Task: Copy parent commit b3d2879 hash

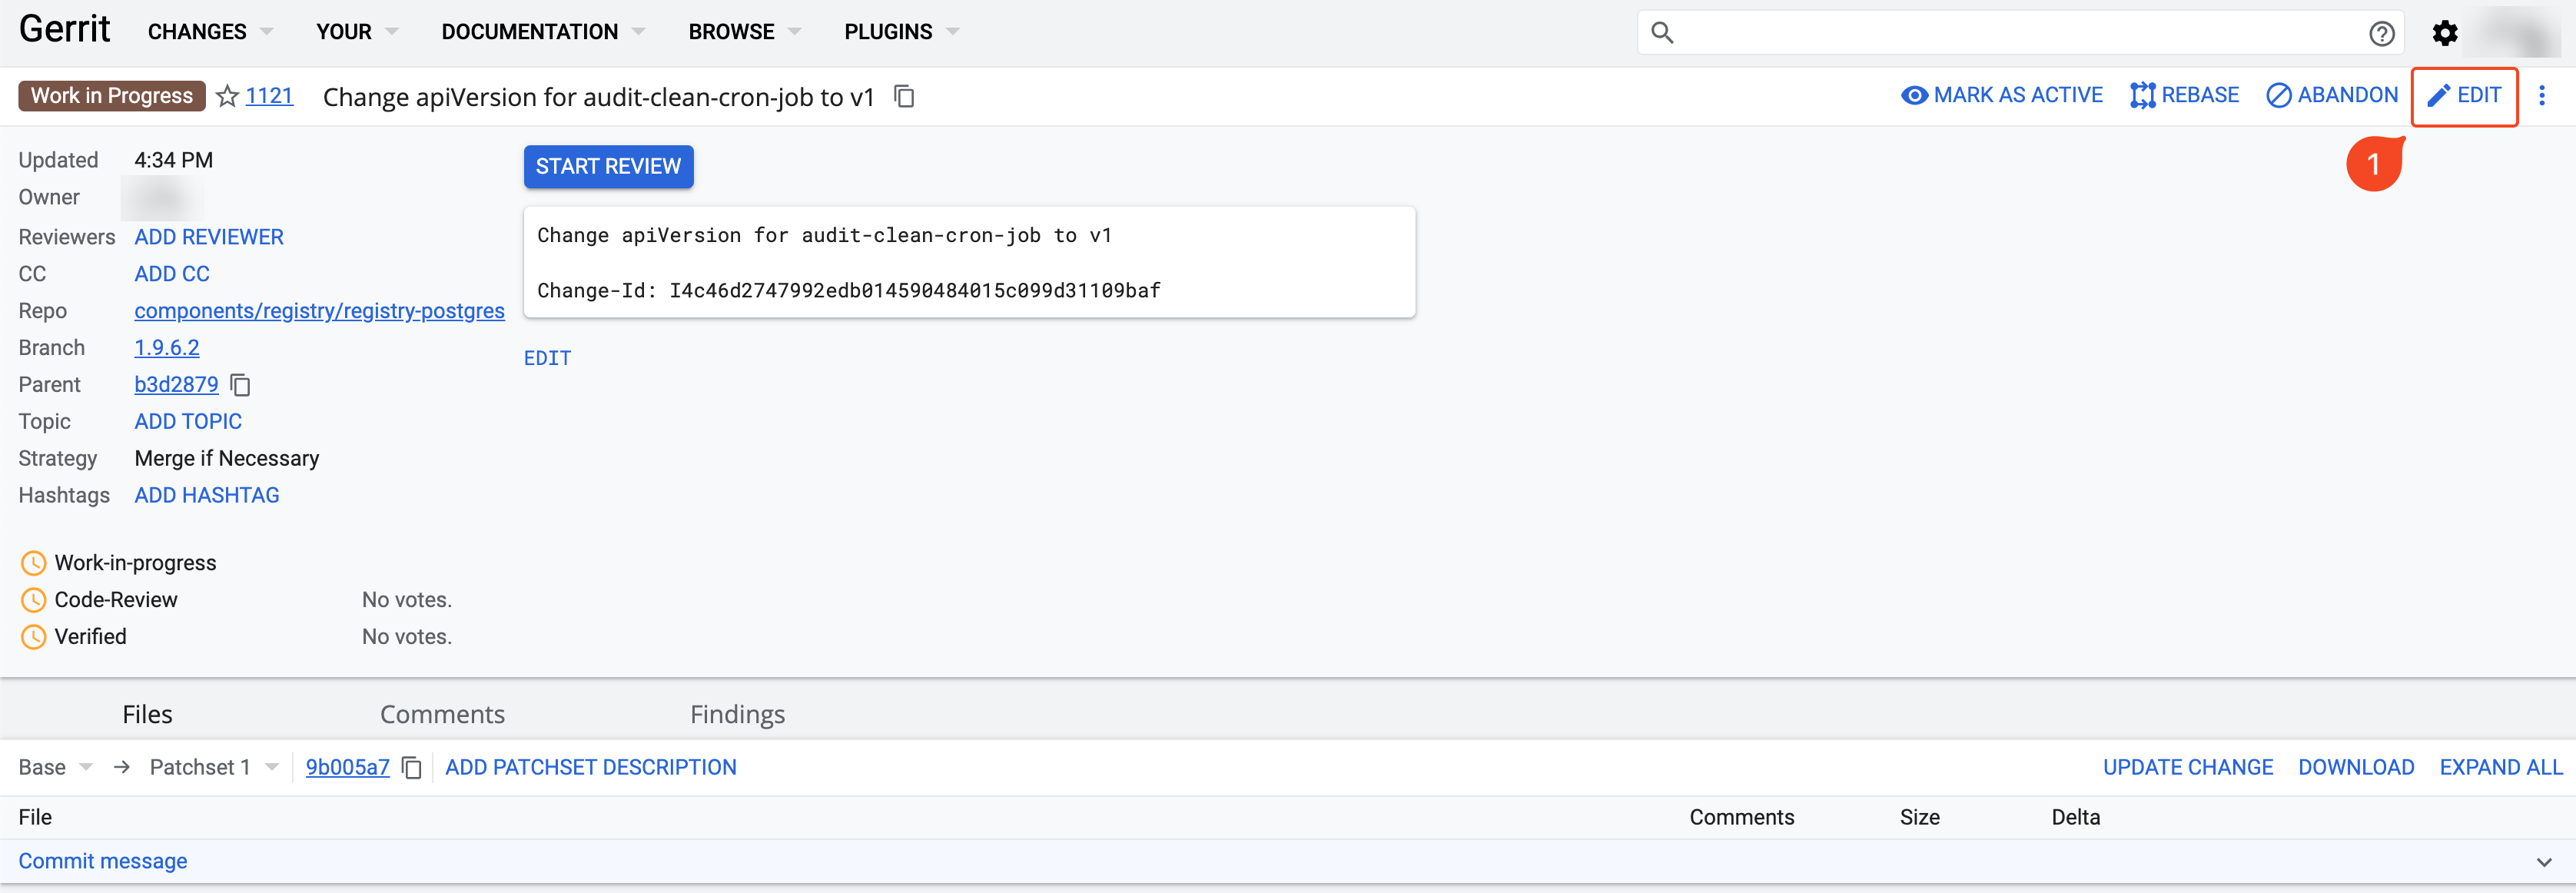Action: [240, 385]
